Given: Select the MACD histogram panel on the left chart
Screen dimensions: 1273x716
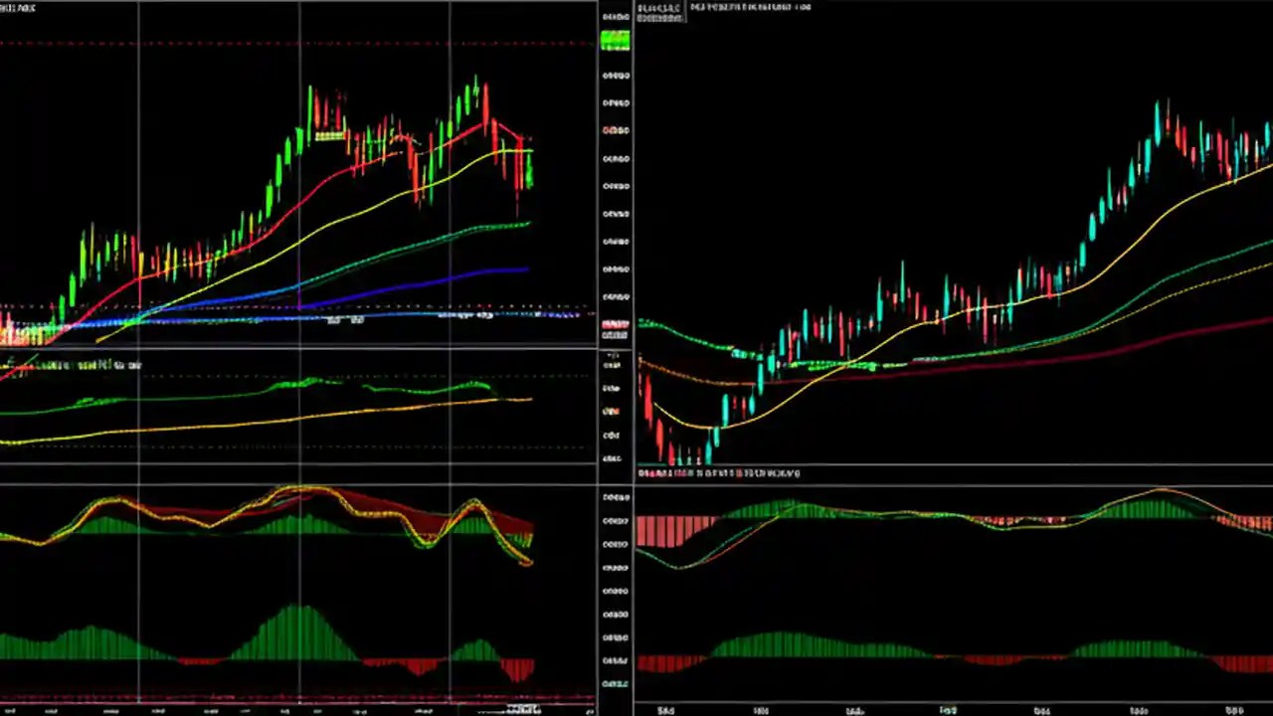Looking at the screenshot, I should tap(298, 636).
